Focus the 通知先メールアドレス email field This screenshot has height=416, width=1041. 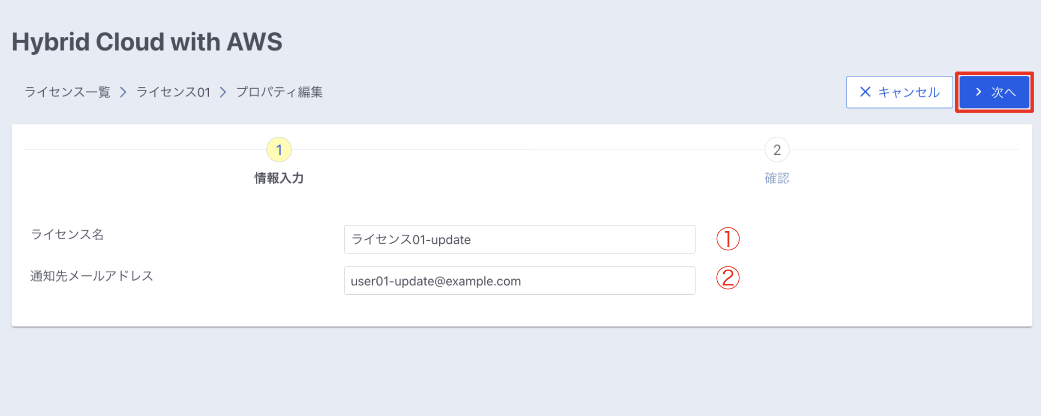(x=519, y=281)
